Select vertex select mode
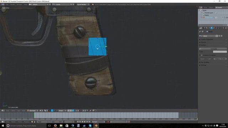This screenshot has height=128, width=228. 68,111
